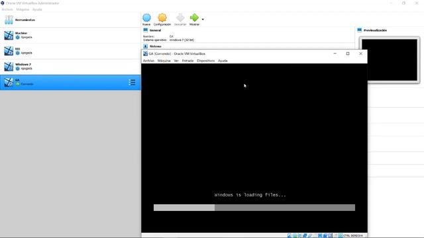The image size is (424, 238).
Task: Open Entrada menu in GA VM window
Action: [187, 61]
